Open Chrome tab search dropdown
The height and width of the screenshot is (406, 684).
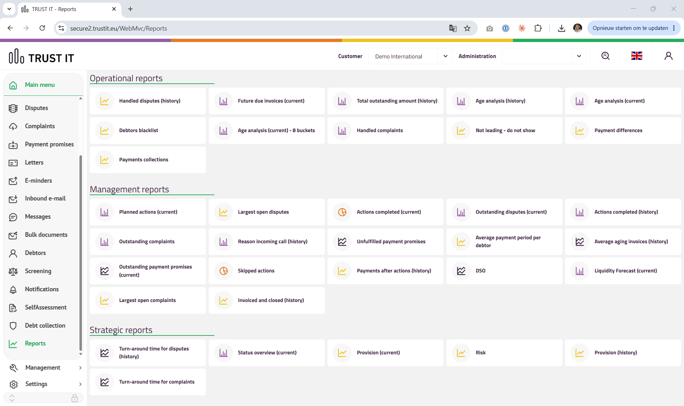[9, 9]
